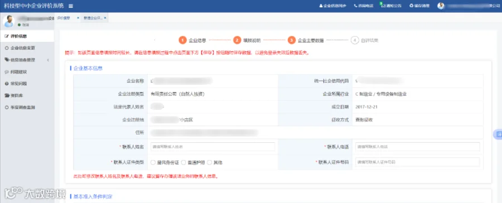This screenshot has height=203, width=502.
Task: Open the user avatar in top-right header
Action: (x=441, y=6)
